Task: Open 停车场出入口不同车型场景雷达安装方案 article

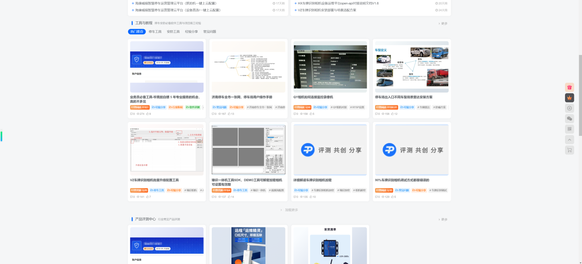Action: [x=403, y=97]
